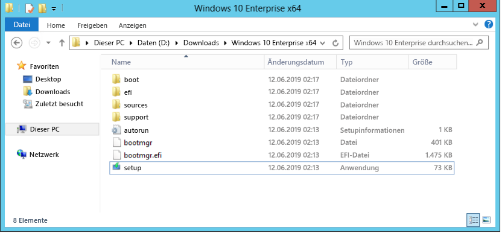Click the Netzwerk globe icon
This screenshot has width=502, height=233.
point(22,154)
